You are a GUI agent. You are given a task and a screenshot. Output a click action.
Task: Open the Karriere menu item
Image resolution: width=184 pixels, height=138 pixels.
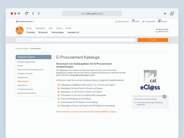tap(59, 28)
